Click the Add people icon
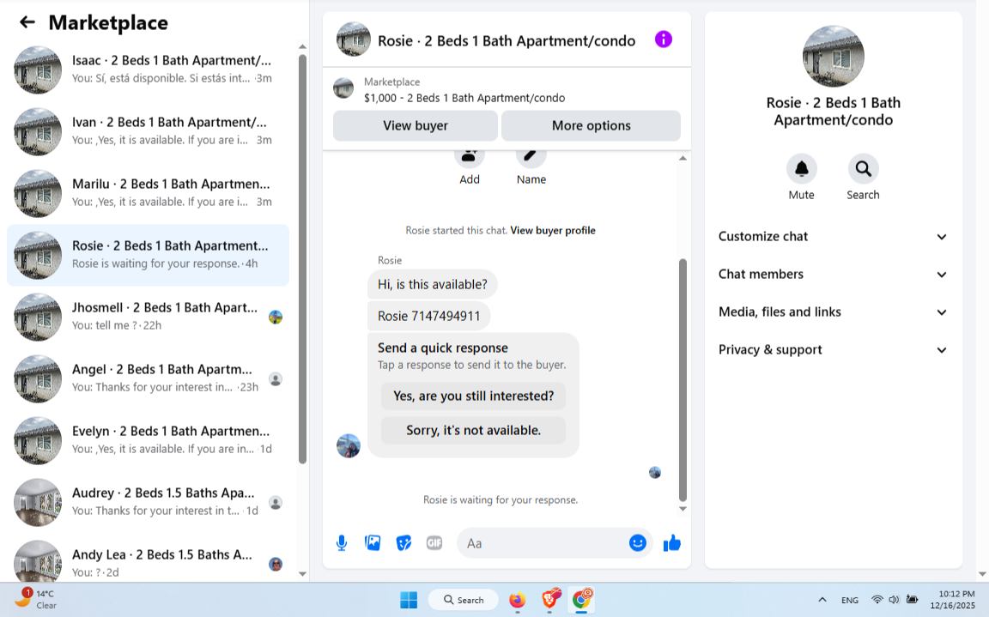The height and width of the screenshot is (617, 989). click(470, 157)
